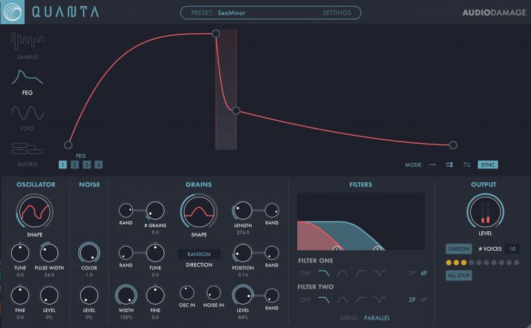
Task: Select the FEG envelope view
Action: coord(28,82)
